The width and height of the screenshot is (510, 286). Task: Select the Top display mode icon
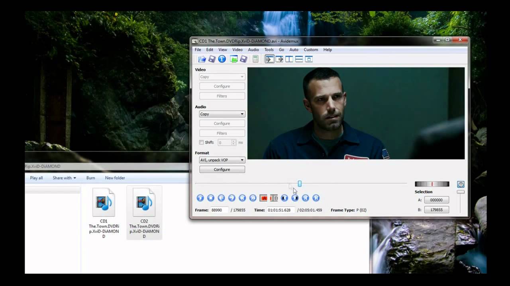click(x=299, y=59)
